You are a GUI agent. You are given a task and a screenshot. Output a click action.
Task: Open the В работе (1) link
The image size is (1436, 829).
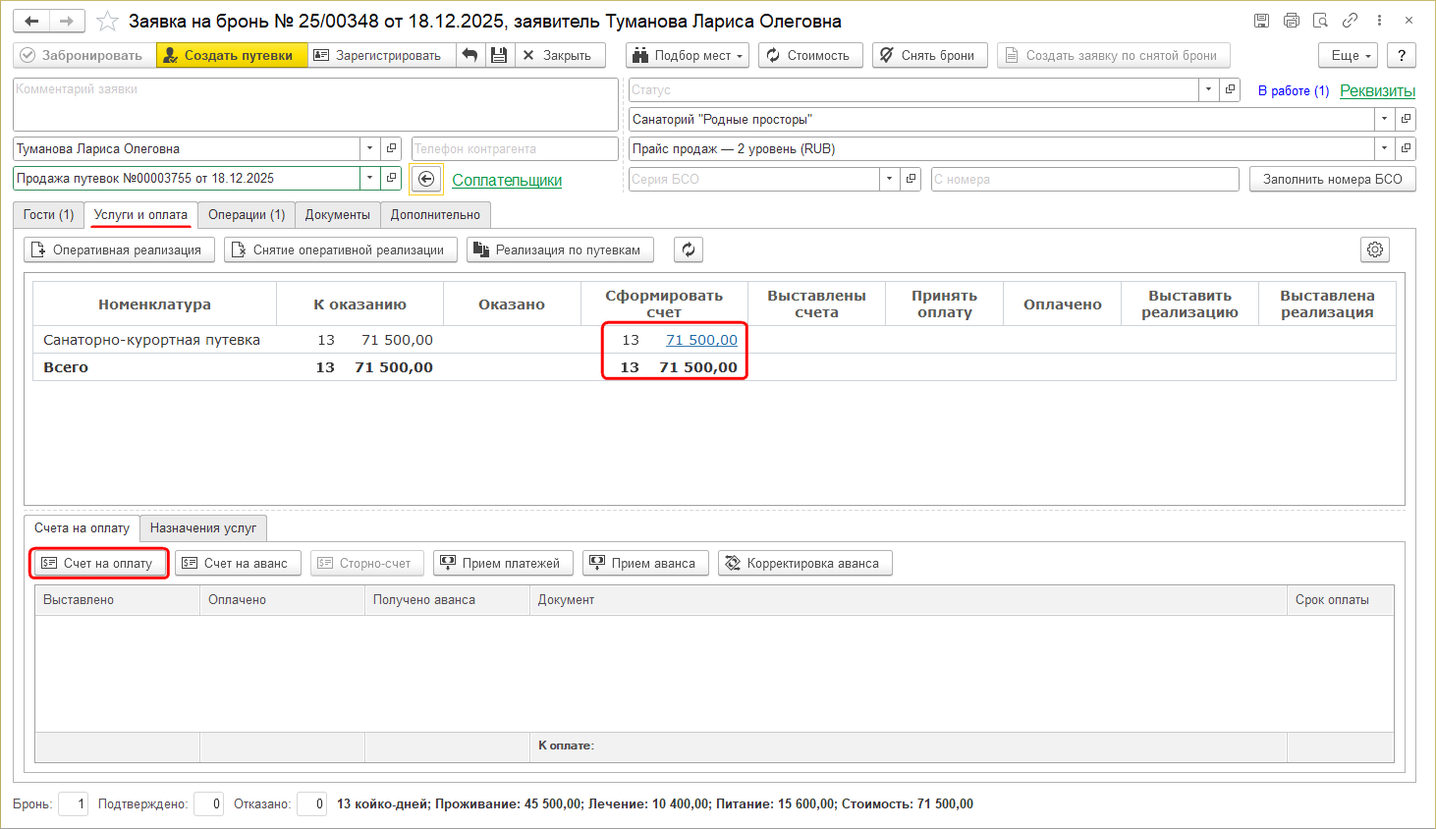1294,90
